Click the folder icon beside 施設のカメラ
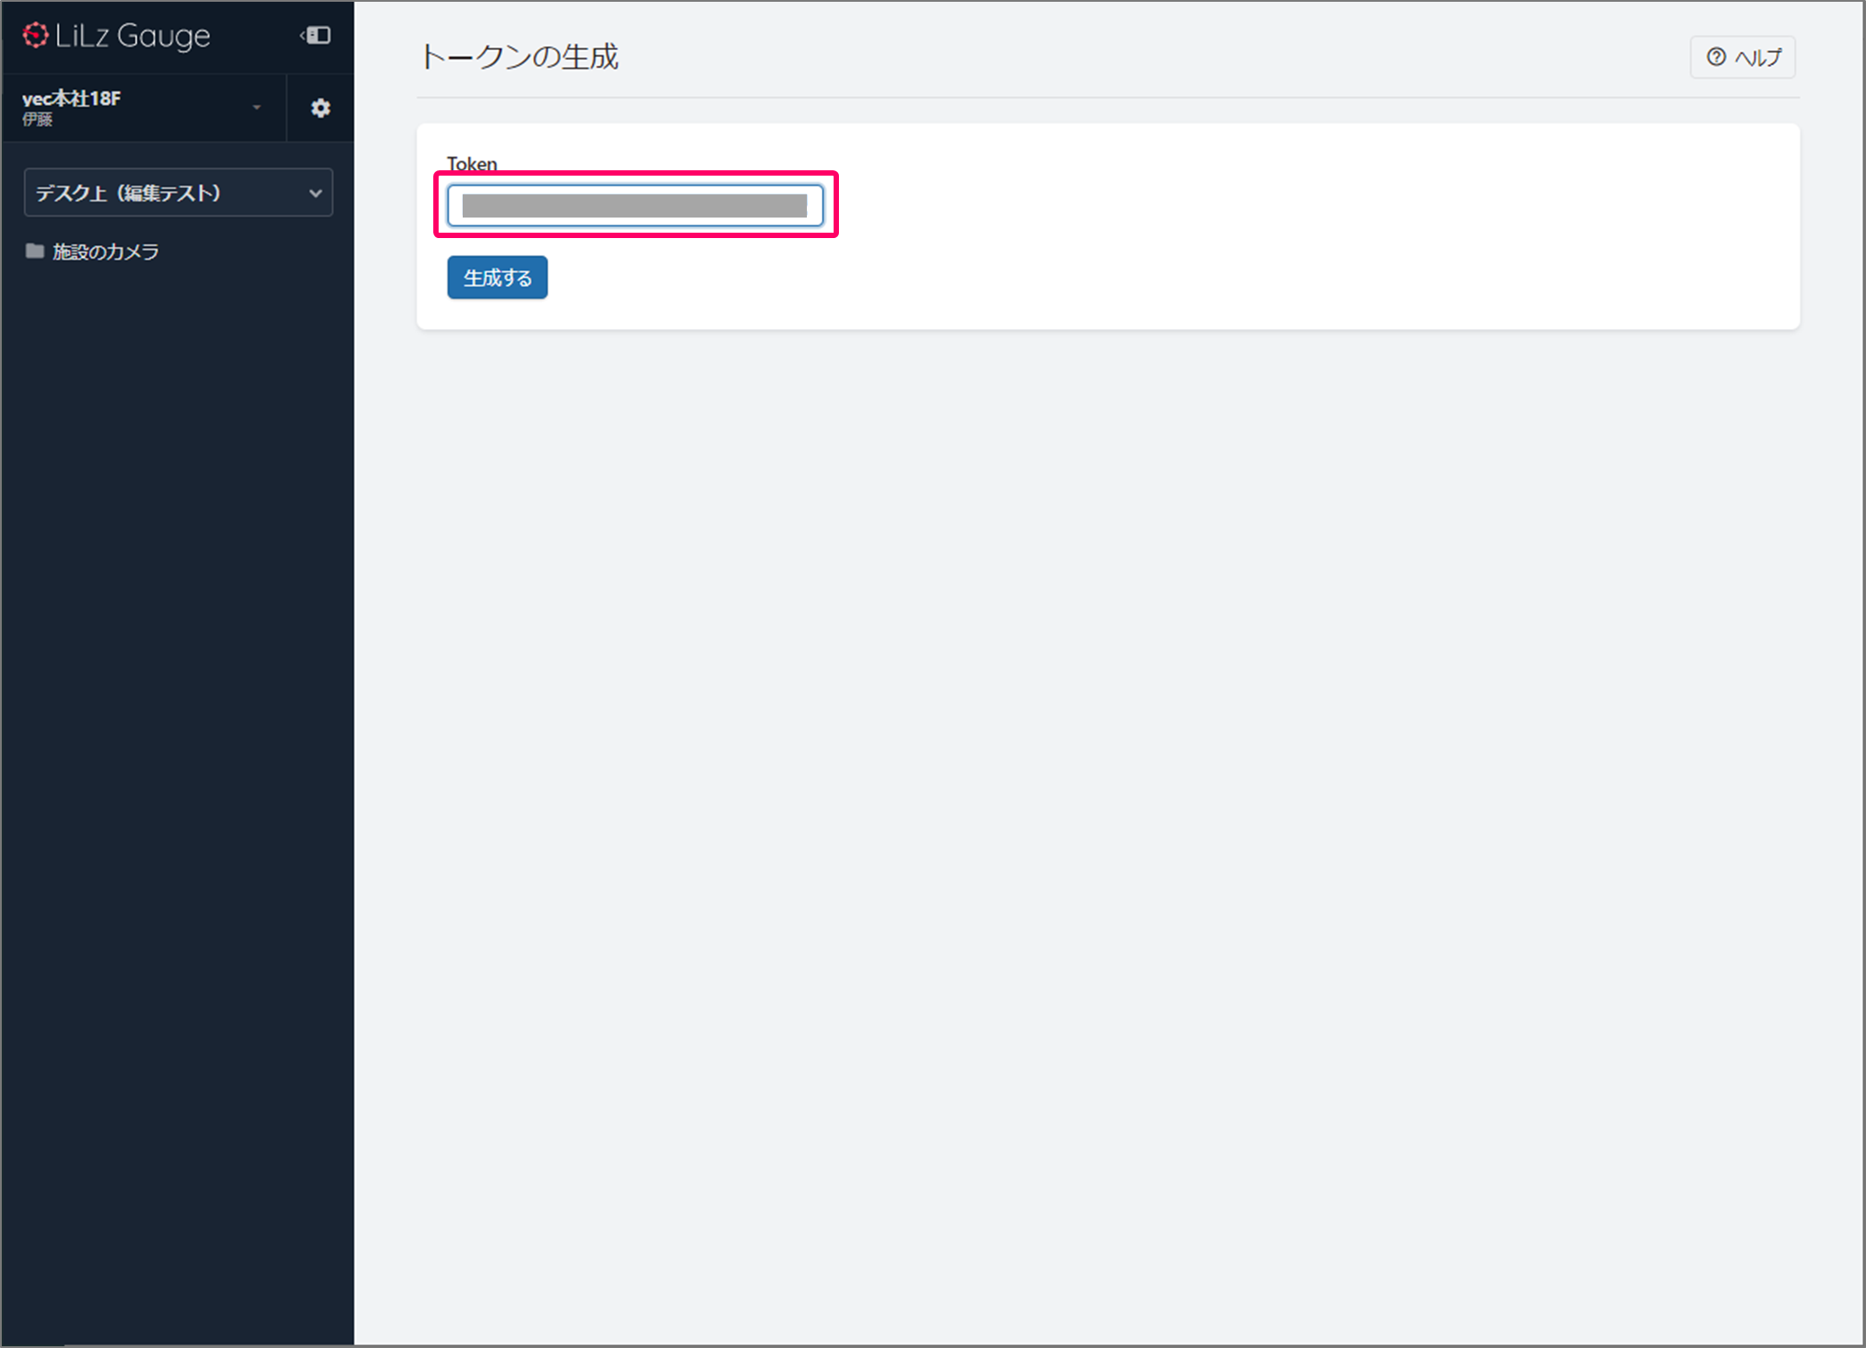This screenshot has height=1348, width=1866. 35,251
